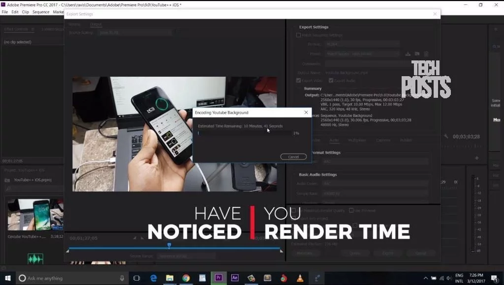
Task: Click the Wi-Fi network icon in tray
Action: click(x=441, y=278)
